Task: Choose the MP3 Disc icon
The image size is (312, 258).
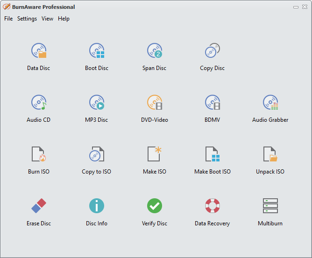Action: point(97,102)
